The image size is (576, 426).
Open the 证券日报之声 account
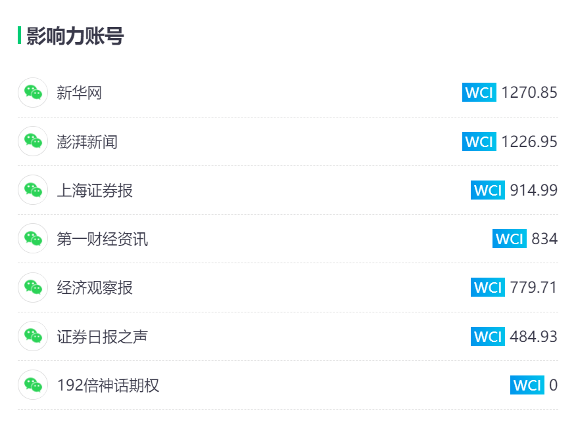(103, 337)
